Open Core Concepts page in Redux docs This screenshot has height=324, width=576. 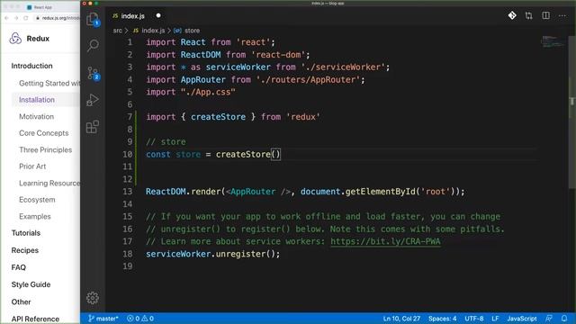tap(44, 133)
